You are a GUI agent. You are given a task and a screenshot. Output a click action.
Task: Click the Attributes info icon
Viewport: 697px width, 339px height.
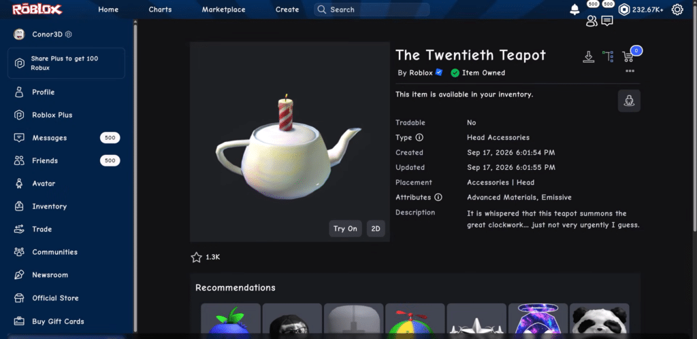[x=438, y=198]
